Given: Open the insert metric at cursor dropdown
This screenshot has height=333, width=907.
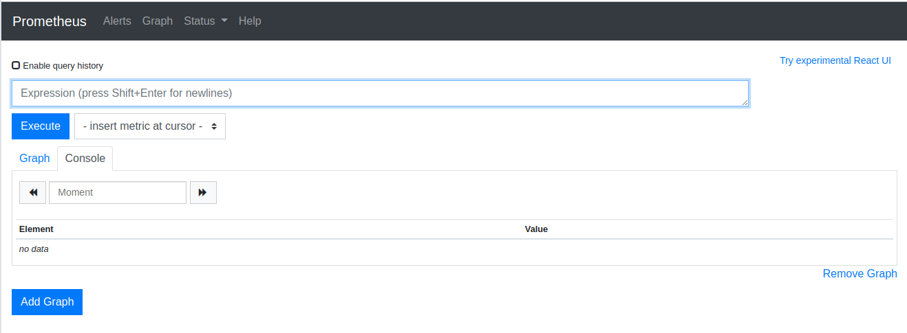Looking at the screenshot, I should (149, 126).
